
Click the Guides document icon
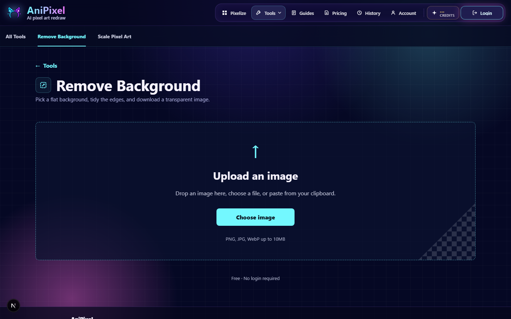[x=294, y=13]
